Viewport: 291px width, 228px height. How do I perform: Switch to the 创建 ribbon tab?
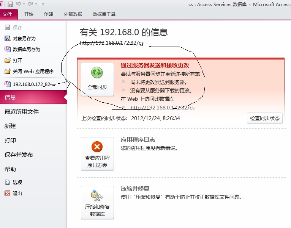point(49,14)
